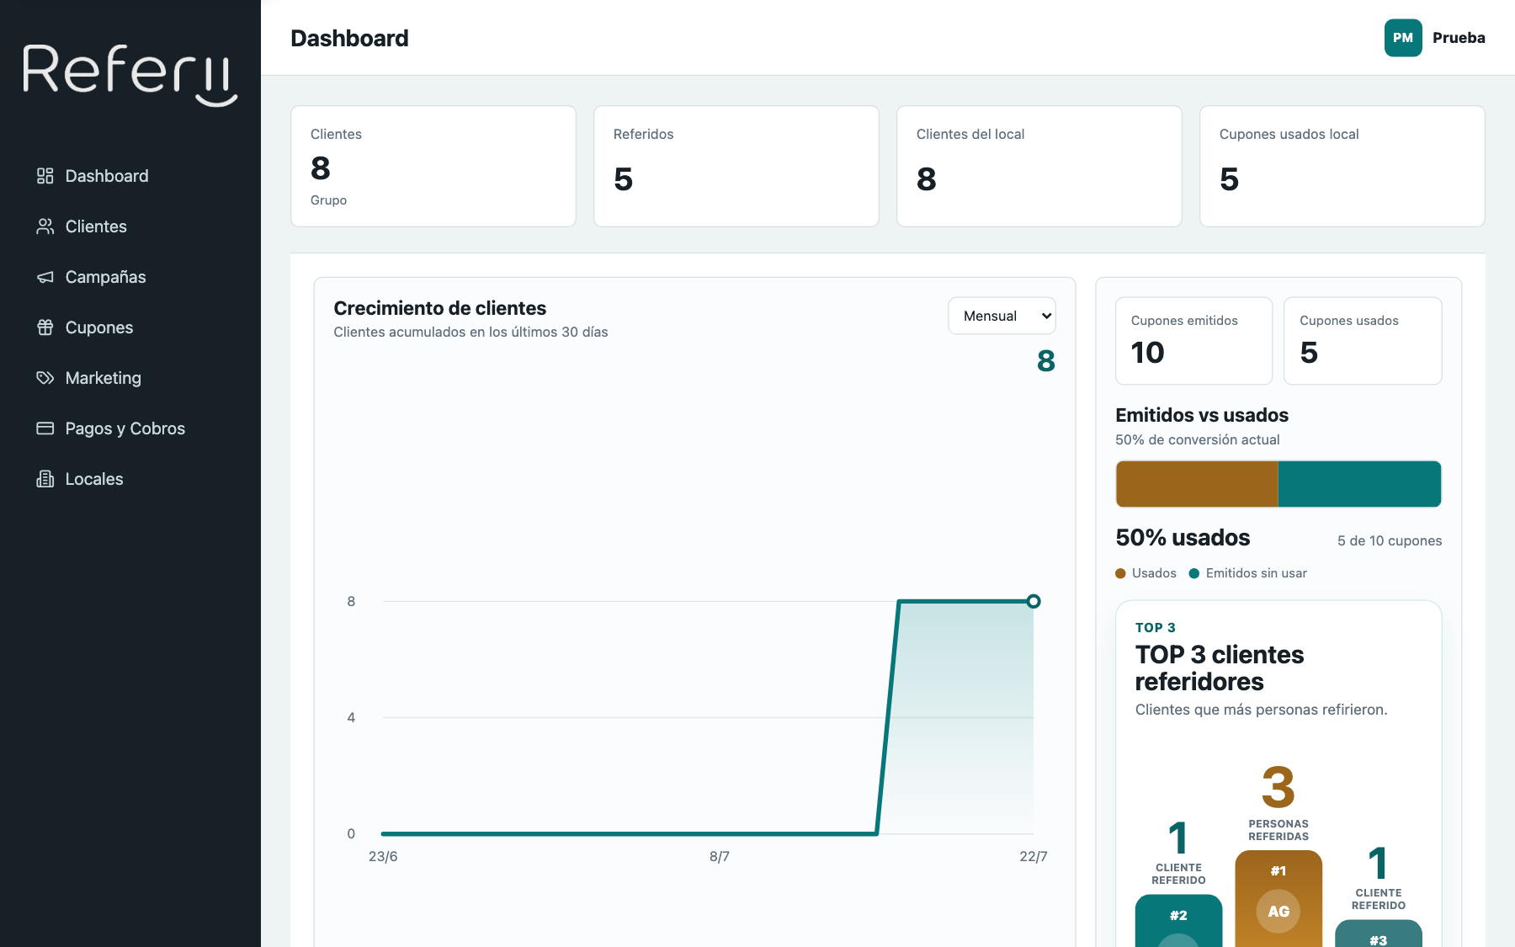
Task: Click the Referidos stat card
Action: [x=736, y=166]
